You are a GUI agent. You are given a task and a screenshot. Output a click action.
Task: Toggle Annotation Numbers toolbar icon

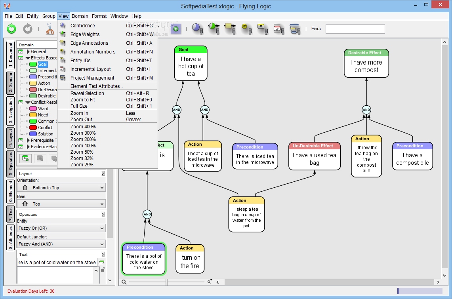pyautogui.click(x=246, y=29)
